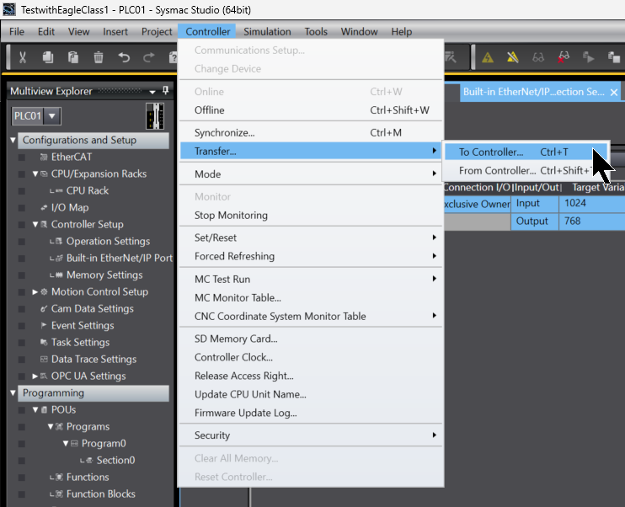Open the View menu

(x=78, y=31)
